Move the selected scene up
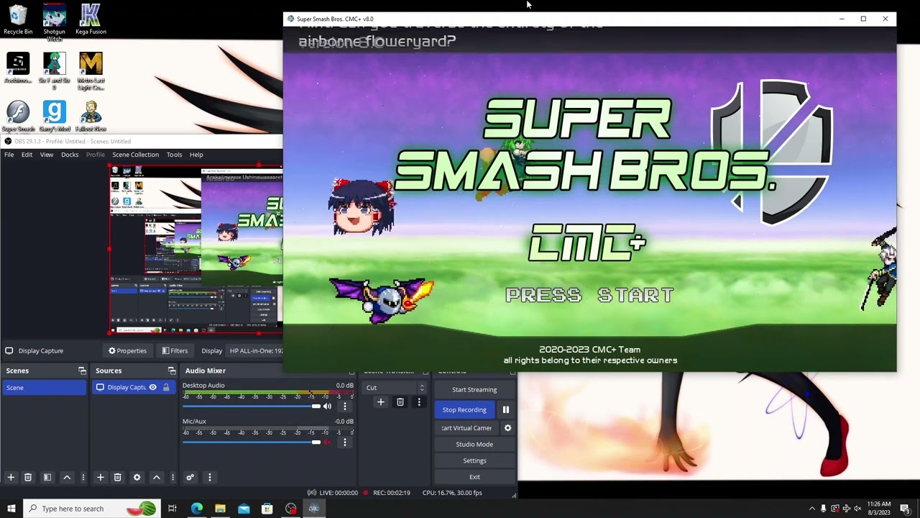The width and height of the screenshot is (920, 518). pyautogui.click(x=67, y=477)
